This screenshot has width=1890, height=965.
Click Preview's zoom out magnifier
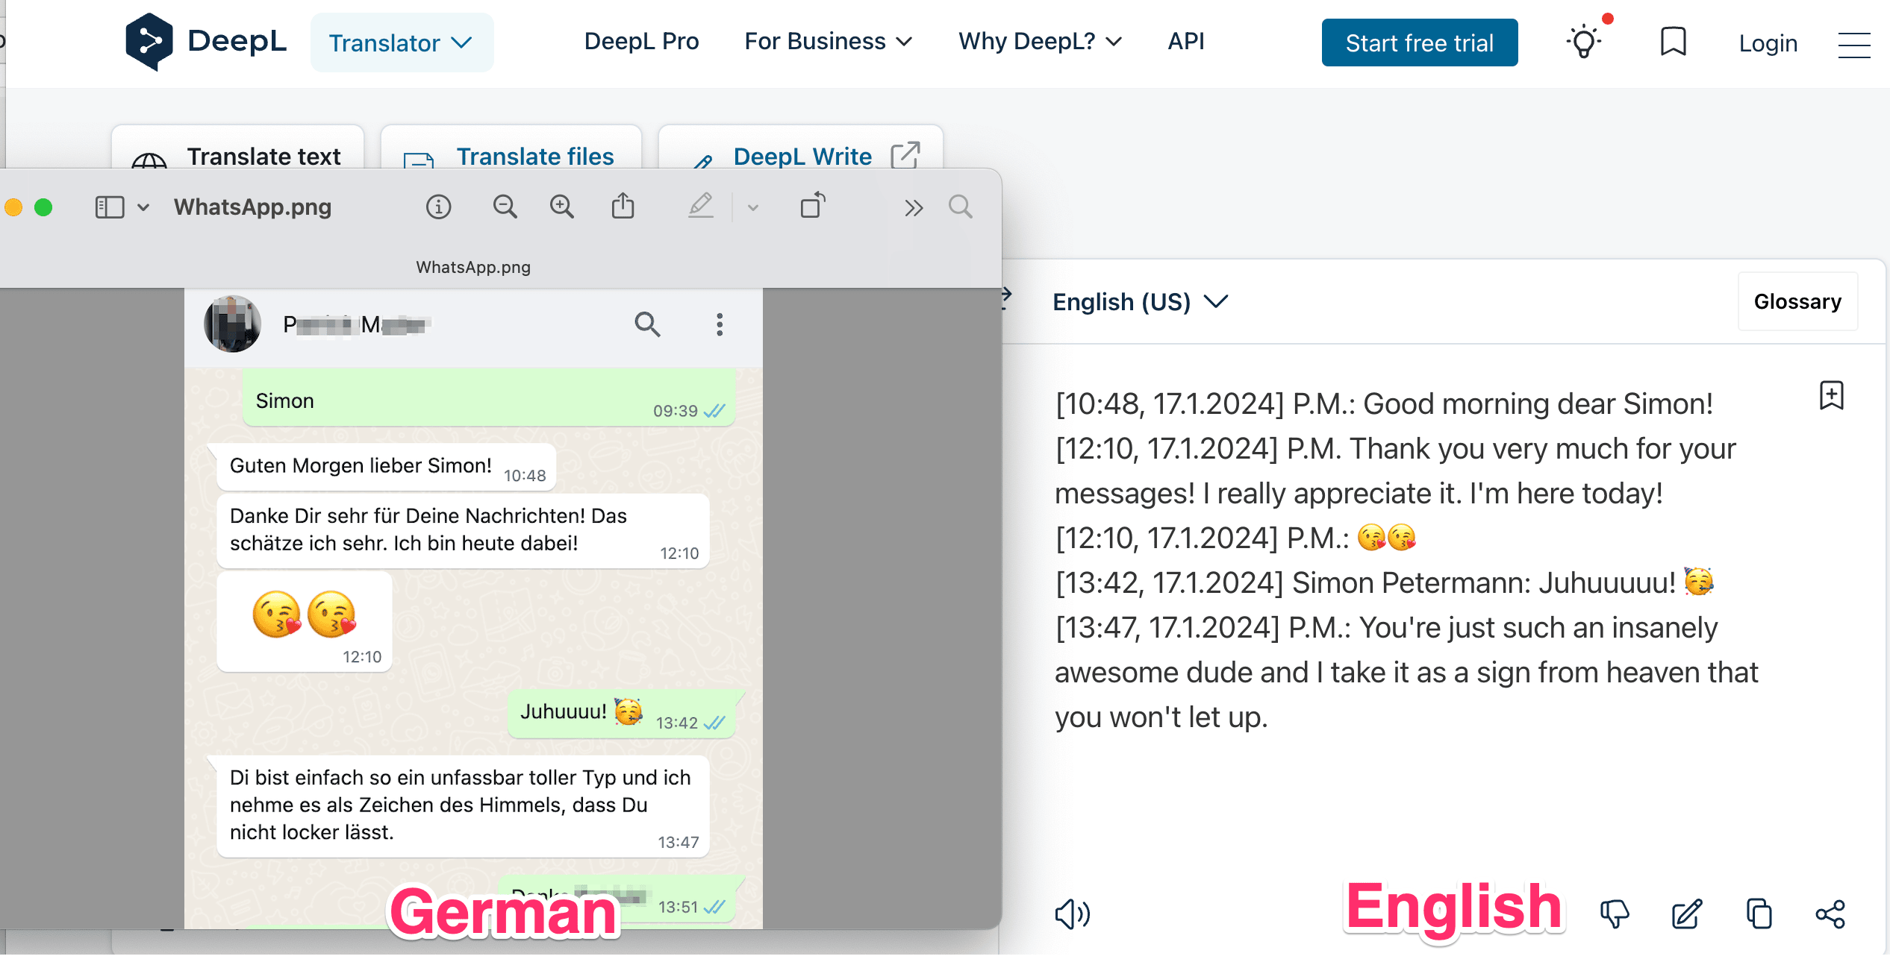click(x=505, y=207)
